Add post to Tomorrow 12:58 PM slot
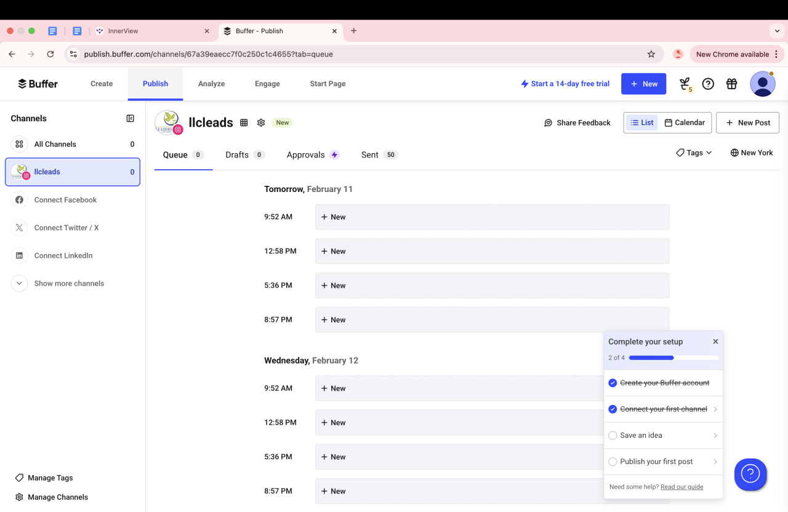The image size is (788, 512). coord(492,251)
